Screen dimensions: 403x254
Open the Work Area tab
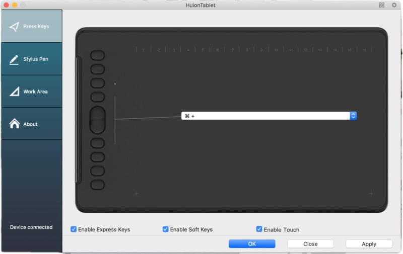click(x=32, y=92)
